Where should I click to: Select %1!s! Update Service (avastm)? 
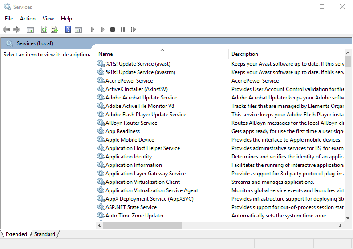[141, 72]
